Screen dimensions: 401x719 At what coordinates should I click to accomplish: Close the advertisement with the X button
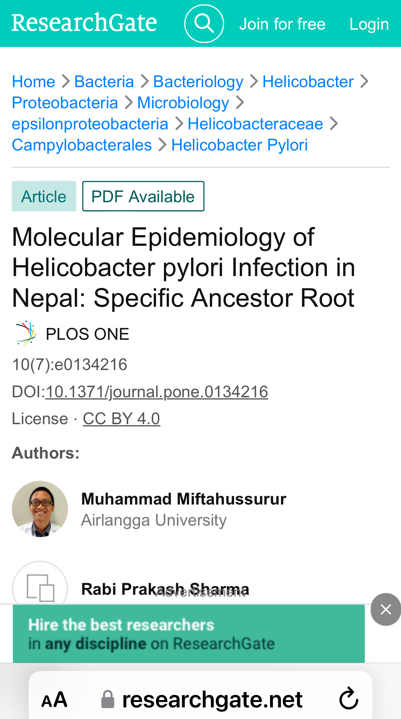(x=386, y=609)
